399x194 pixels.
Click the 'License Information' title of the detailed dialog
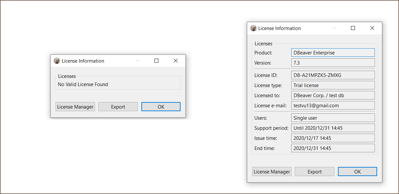(x=279, y=28)
